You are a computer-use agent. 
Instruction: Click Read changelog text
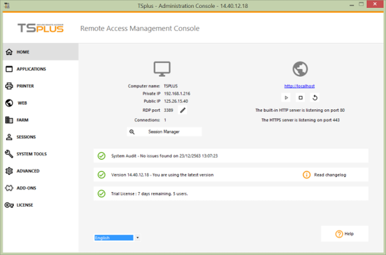click(330, 175)
